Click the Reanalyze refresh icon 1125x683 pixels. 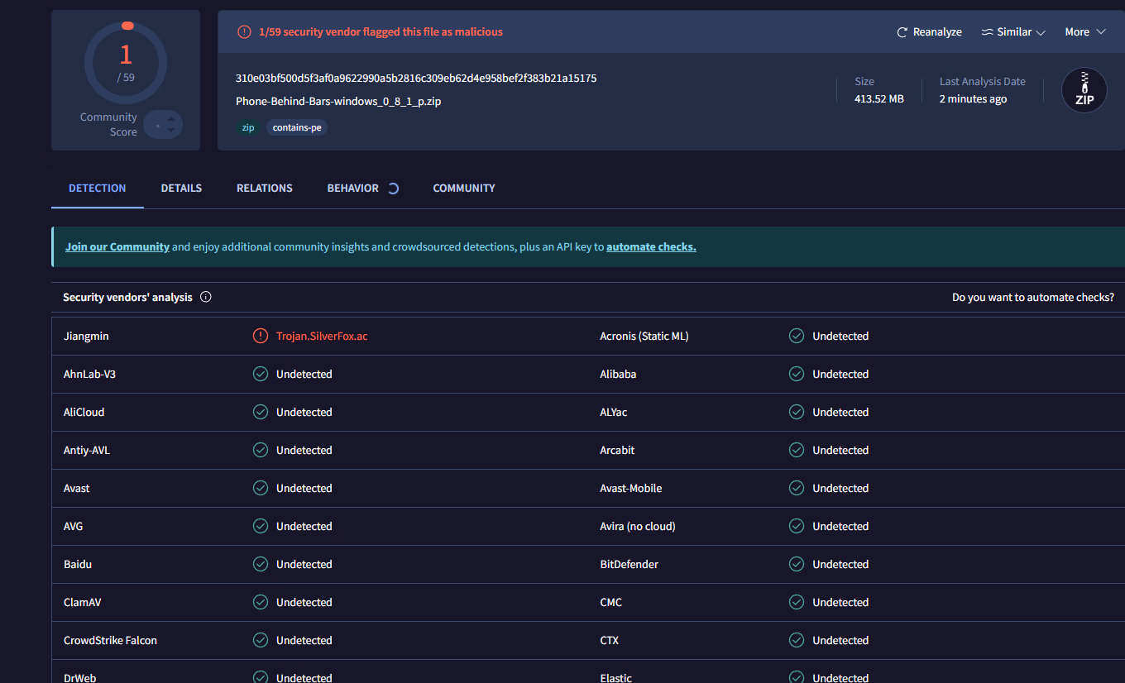pos(902,32)
